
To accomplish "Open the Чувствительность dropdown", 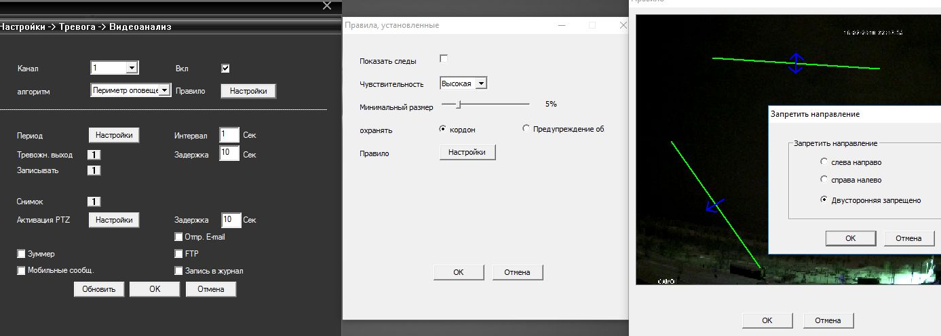I will coord(481,83).
